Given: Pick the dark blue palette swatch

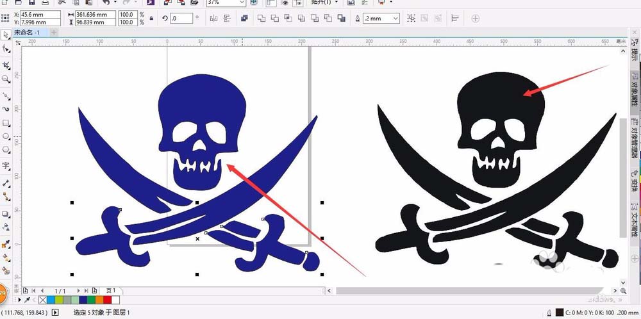Looking at the screenshot, I should (83, 300).
